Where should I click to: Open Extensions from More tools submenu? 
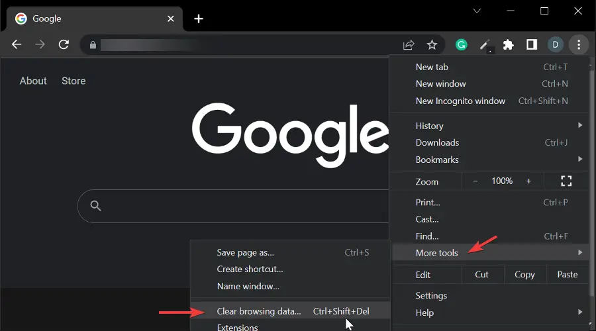[291, 326]
